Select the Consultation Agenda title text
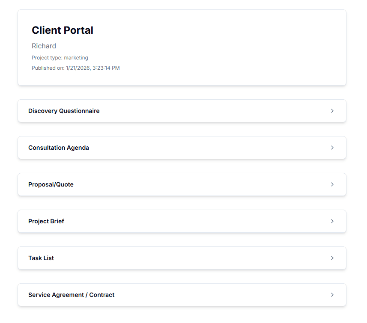The height and width of the screenshot is (323, 367). click(58, 148)
